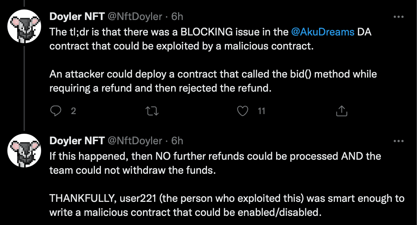417x225 pixels.
Task: Click Doyler NFT name on first tweet
Action: [77, 16]
